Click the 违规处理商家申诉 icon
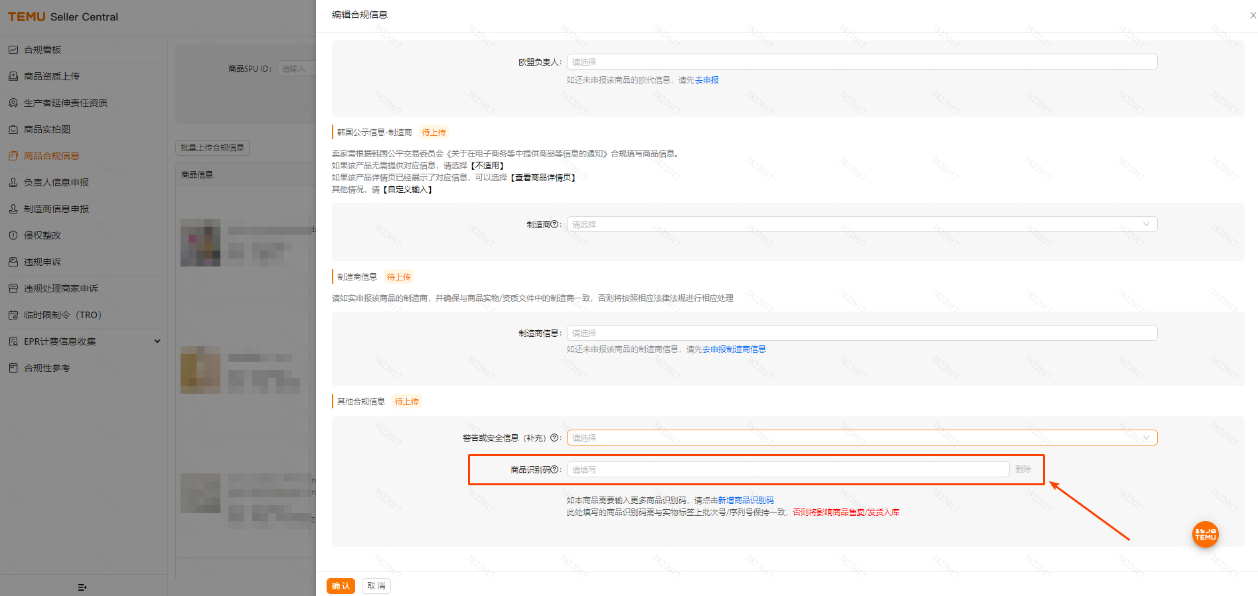Screen dimensions: 1258x596 point(13,288)
